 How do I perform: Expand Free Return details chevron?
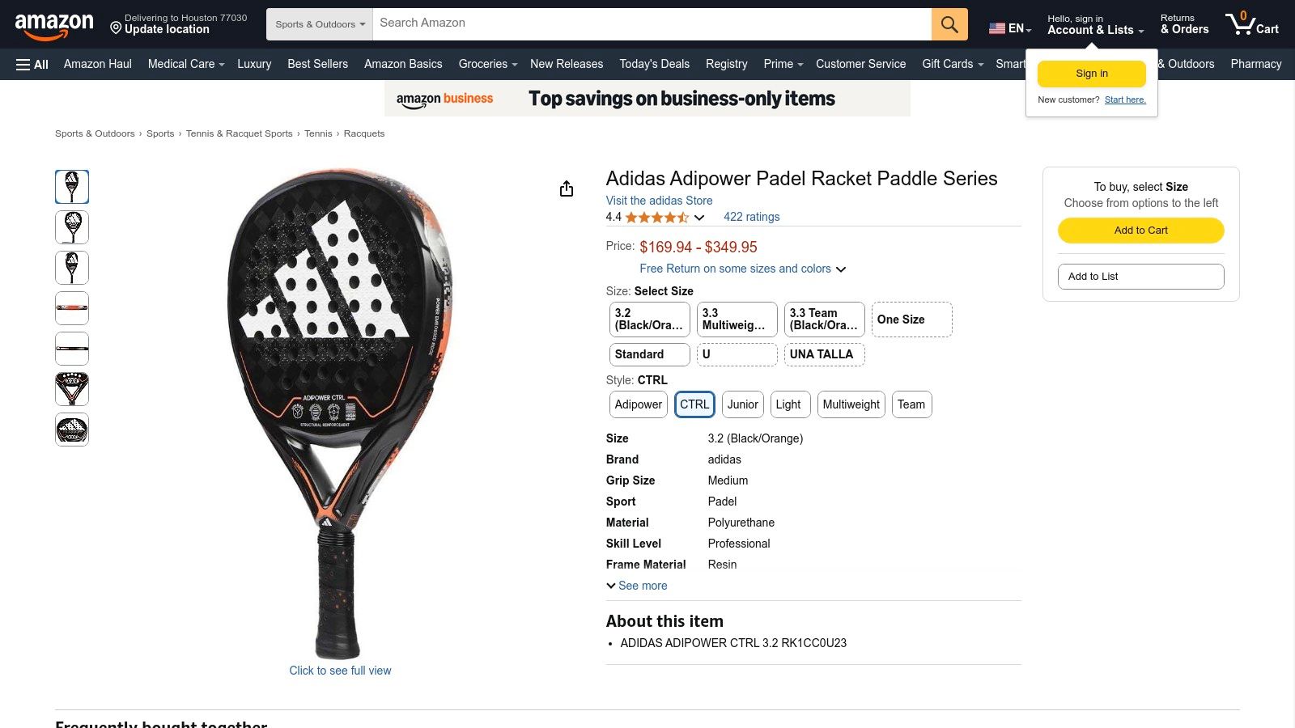point(841,269)
